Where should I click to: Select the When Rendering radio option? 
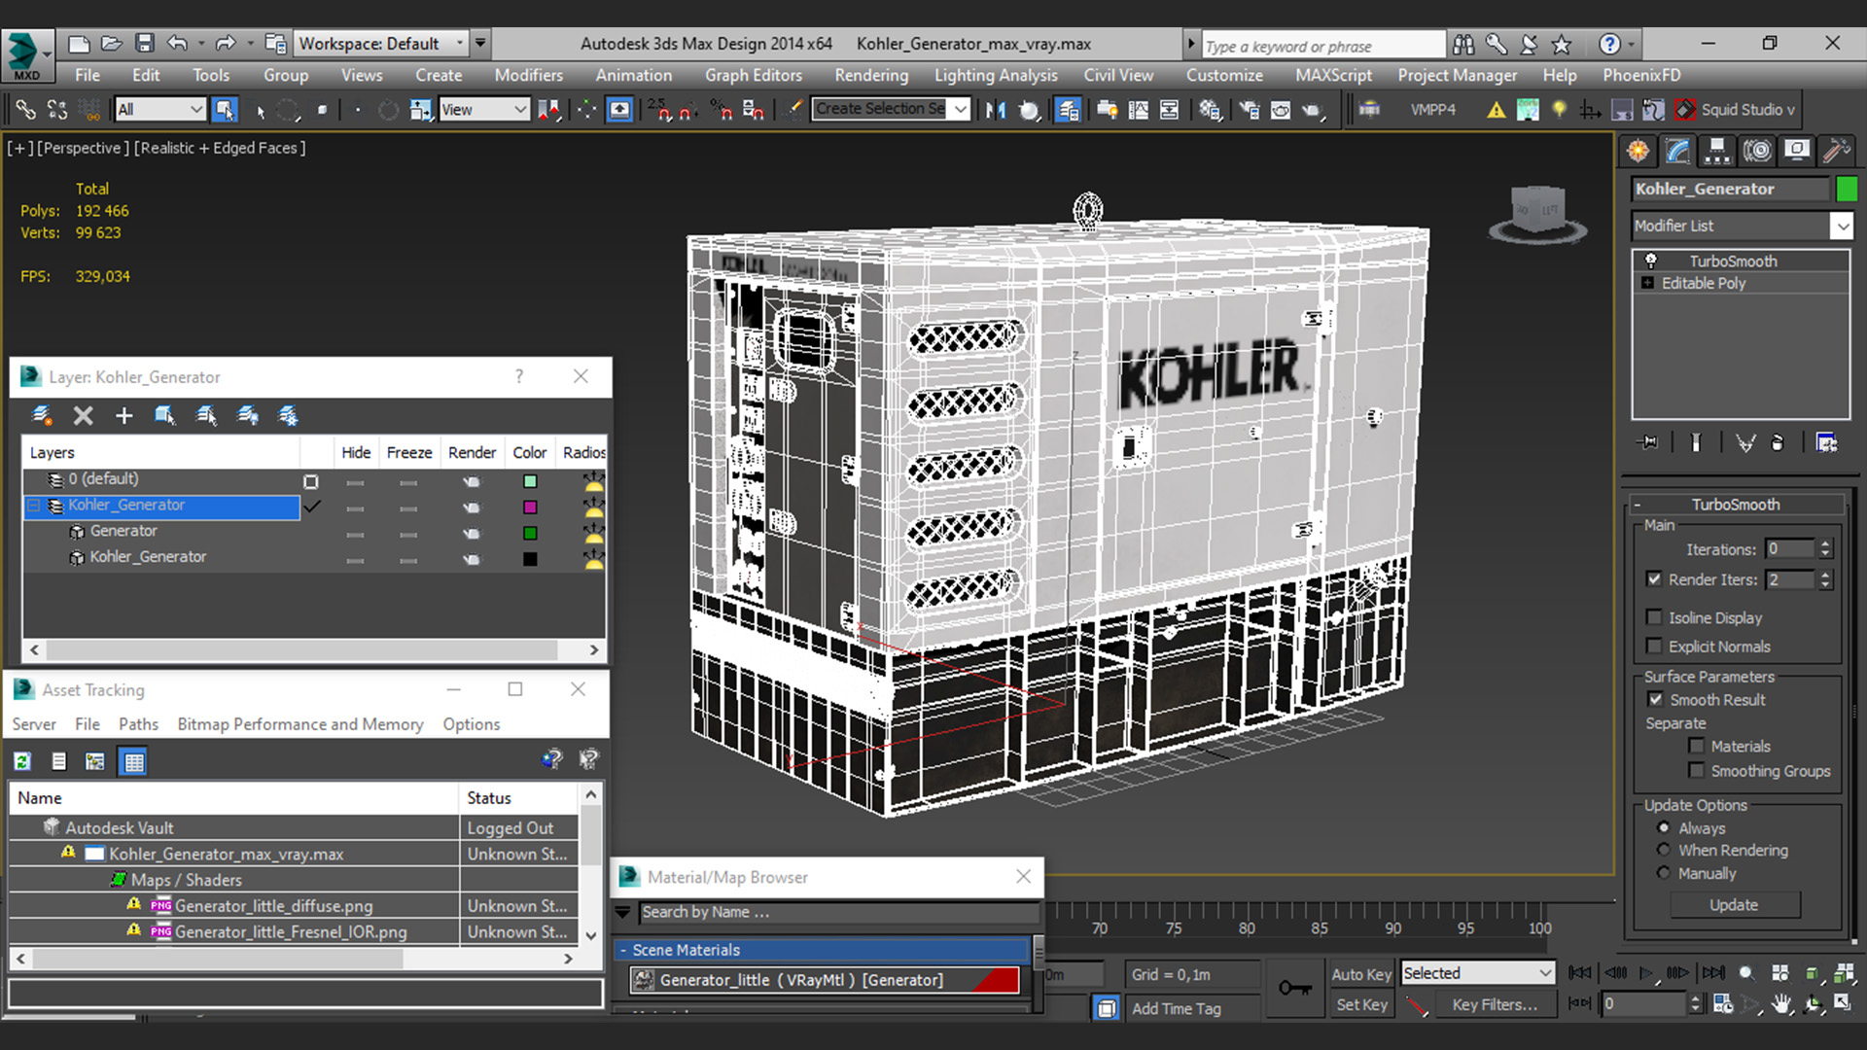click(x=1664, y=851)
